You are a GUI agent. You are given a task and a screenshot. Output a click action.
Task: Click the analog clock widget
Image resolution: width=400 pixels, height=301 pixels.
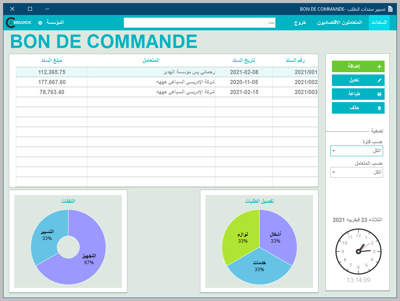(x=358, y=251)
